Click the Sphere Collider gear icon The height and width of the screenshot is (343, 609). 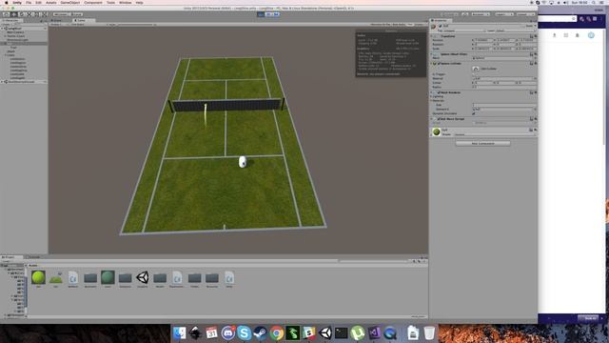coord(535,63)
